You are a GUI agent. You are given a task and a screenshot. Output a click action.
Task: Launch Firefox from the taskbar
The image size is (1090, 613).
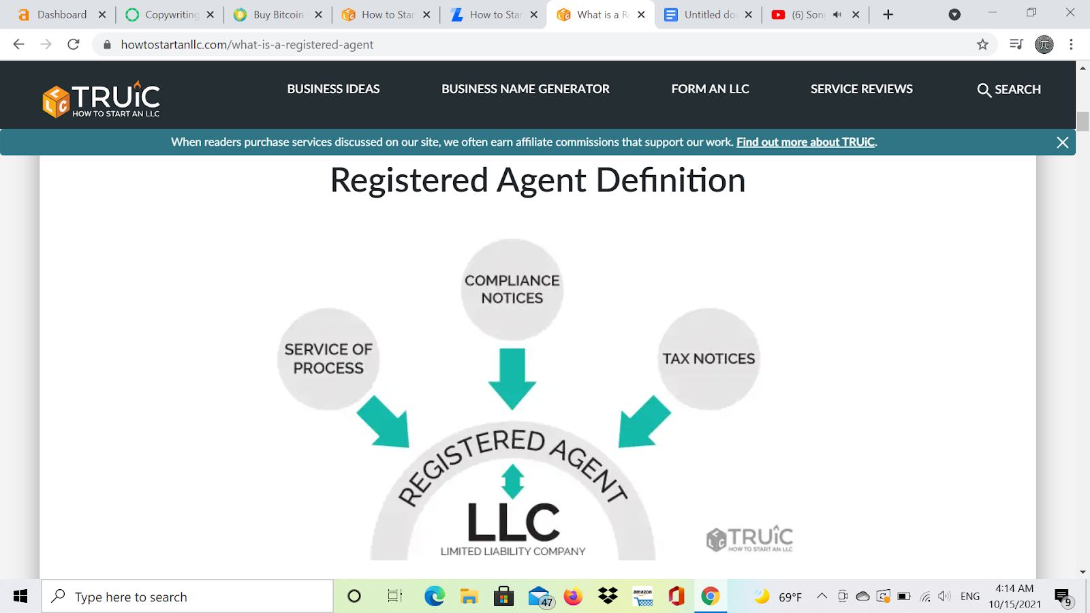[x=574, y=597]
